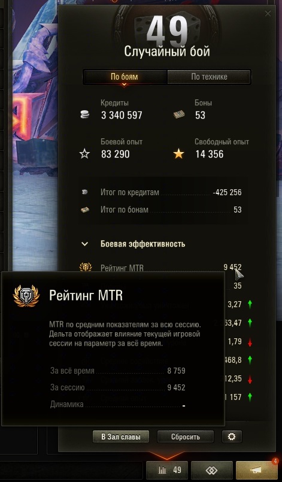Click the Рейтинг MTR value 9 452

pyautogui.click(x=232, y=268)
